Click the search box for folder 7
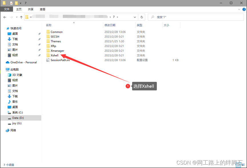 [x=196, y=17]
